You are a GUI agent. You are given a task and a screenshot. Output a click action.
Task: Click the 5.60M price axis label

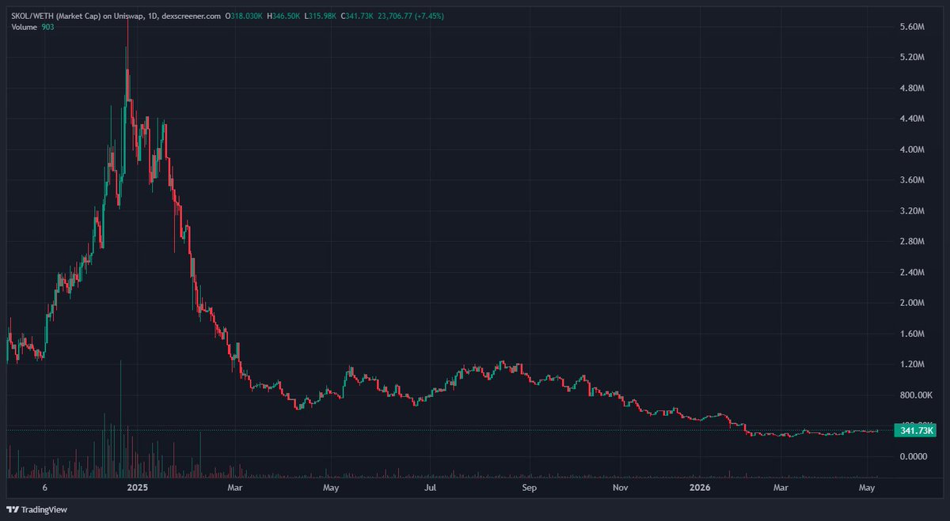[913, 27]
